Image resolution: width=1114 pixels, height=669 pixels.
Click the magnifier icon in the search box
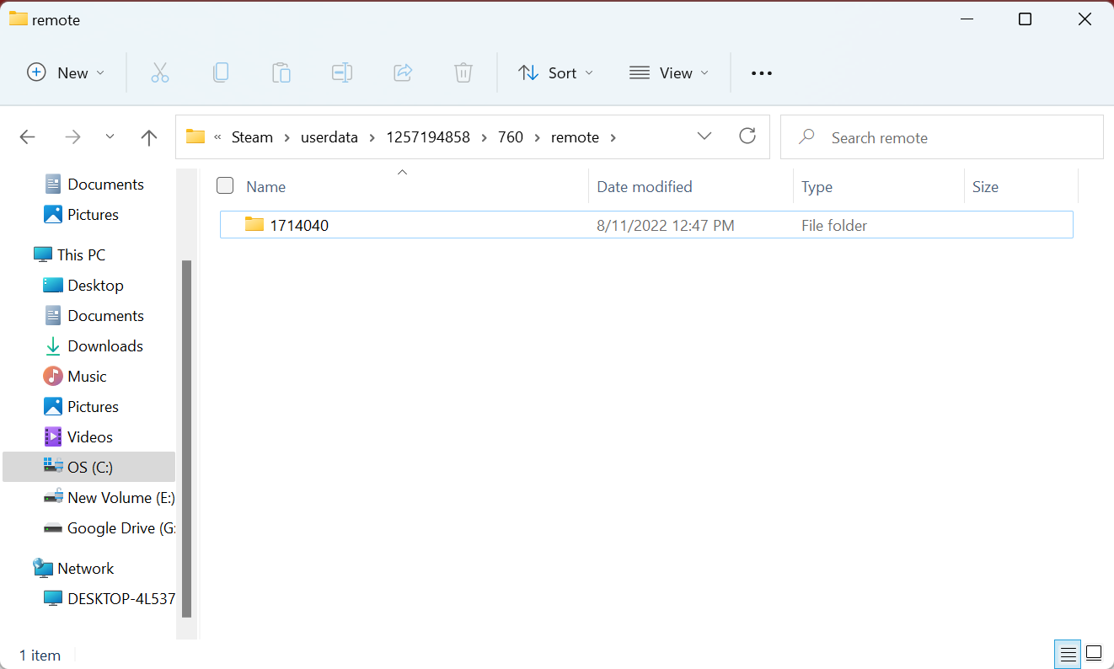click(x=806, y=136)
